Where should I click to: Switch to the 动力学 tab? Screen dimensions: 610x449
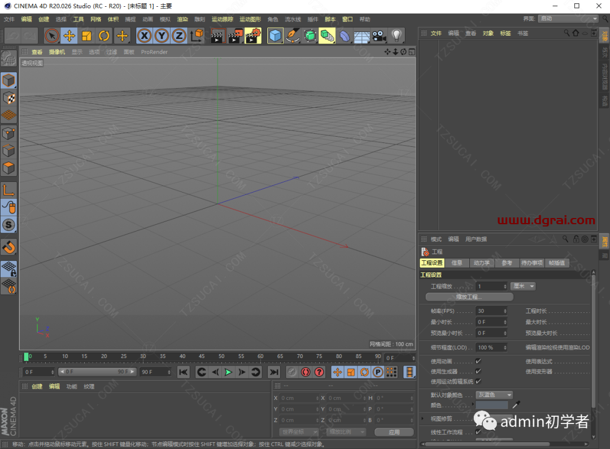click(482, 263)
